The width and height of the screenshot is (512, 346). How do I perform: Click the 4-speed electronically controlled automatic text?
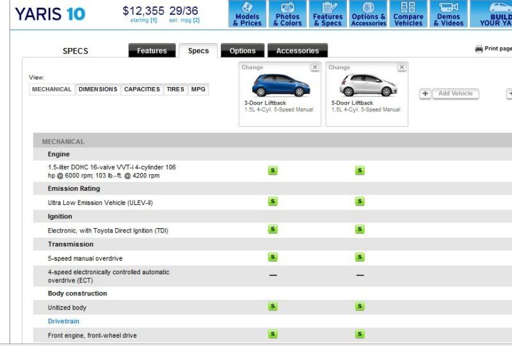(108, 276)
